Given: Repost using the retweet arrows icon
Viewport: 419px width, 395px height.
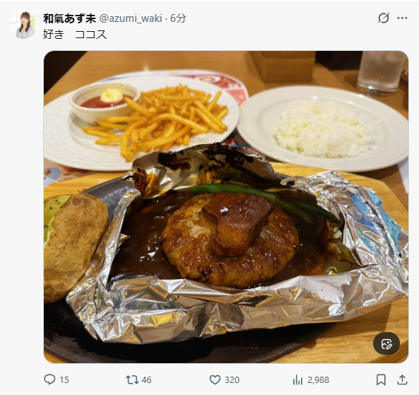Looking at the screenshot, I should click(x=132, y=379).
